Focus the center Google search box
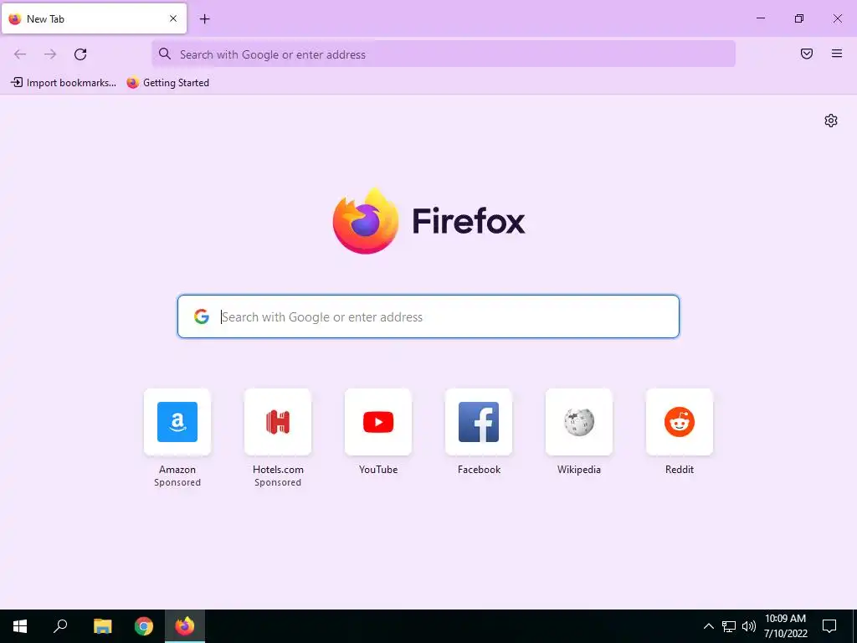This screenshot has height=643, width=857. point(428,316)
